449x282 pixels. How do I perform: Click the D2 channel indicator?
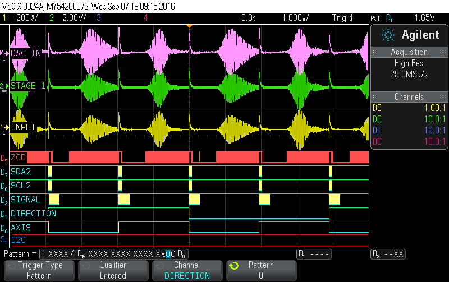point(4,201)
